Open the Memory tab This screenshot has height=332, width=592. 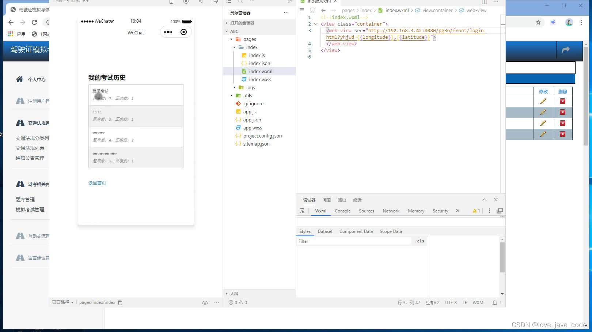tap(416, 211)
